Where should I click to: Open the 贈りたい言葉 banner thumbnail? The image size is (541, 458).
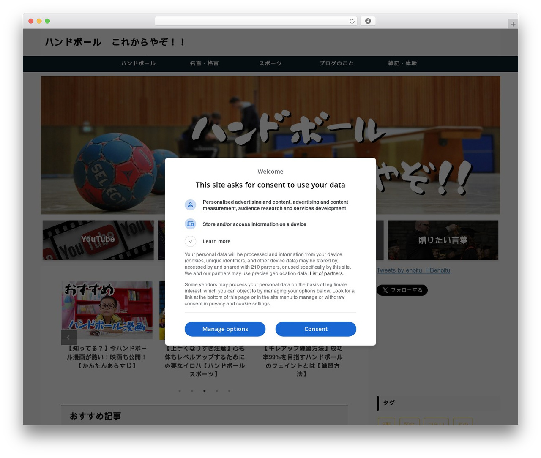[x=443, y=240]
